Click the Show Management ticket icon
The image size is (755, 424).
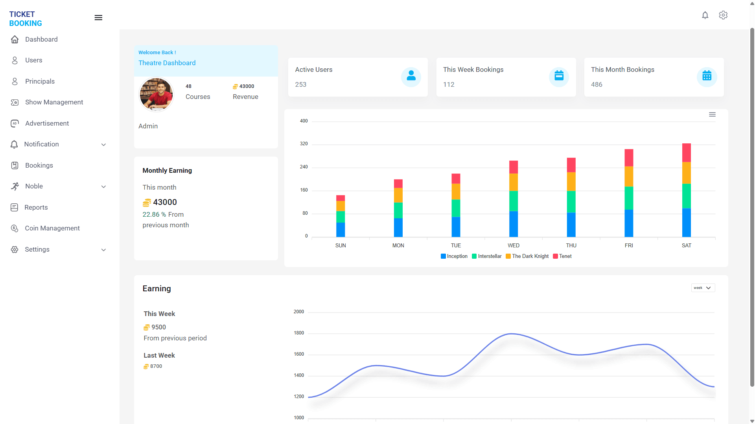(x=15, y=102)
